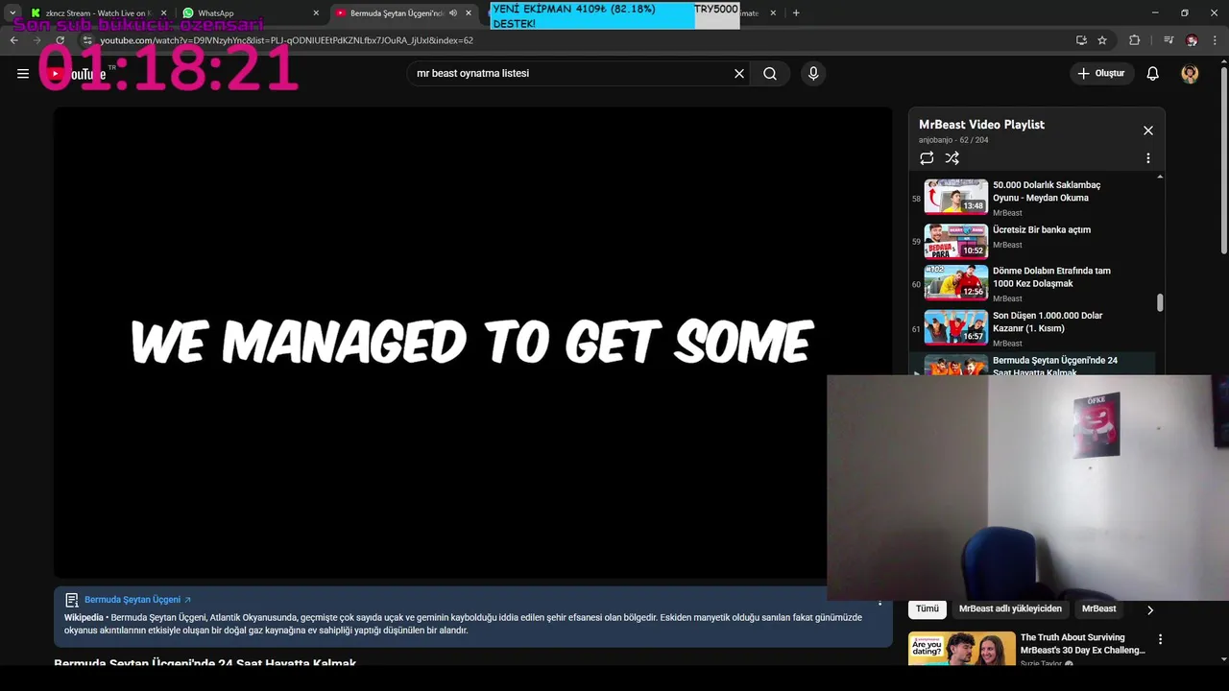Show more filter chips with arrow
The width and height of the screenshot is (1229, 691).
1150,609
